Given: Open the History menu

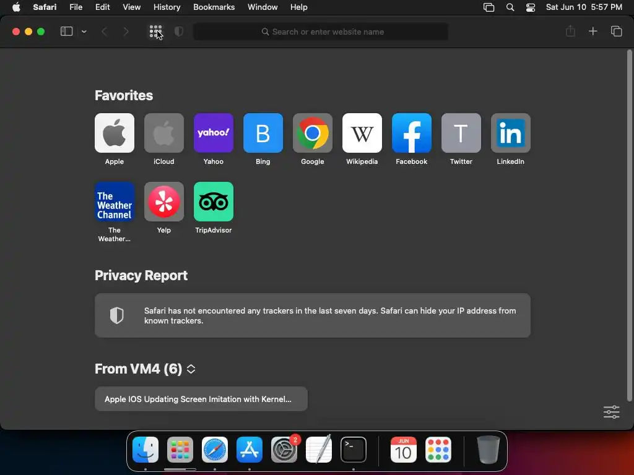Looking at the screenshot, I should tap(167, 7).
